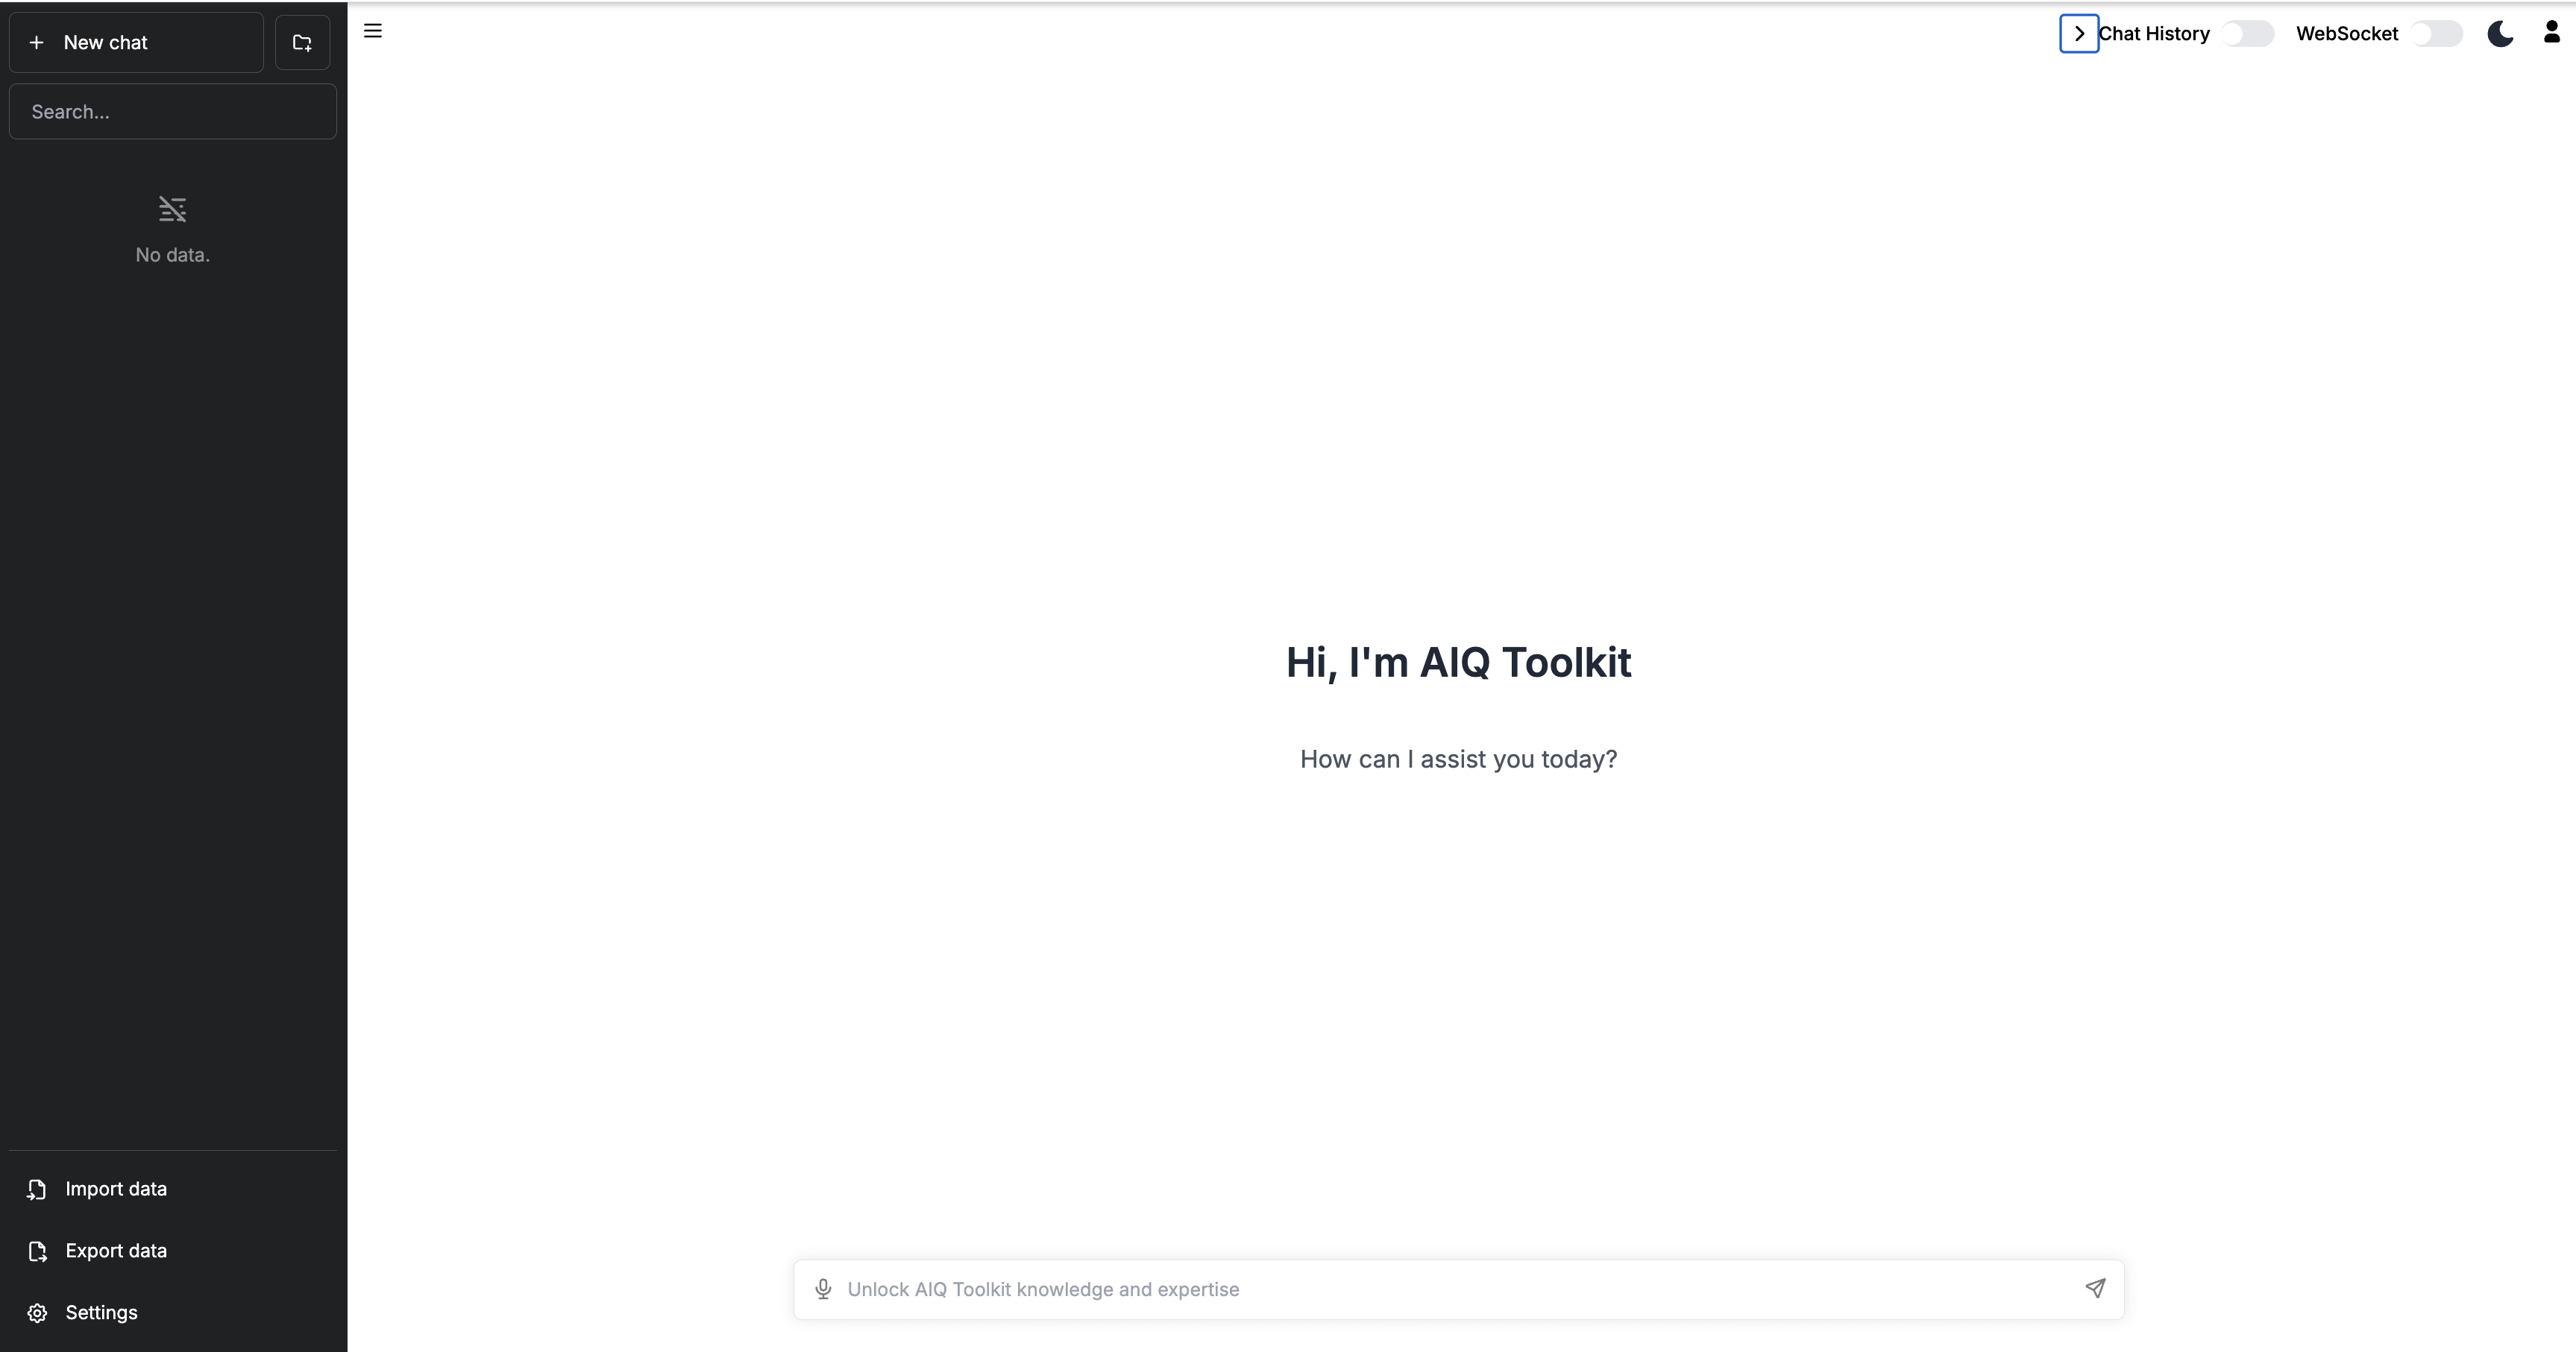Click the Import data file icon
Screen dimensions: 2576x1352
[x=37, y=1189]
